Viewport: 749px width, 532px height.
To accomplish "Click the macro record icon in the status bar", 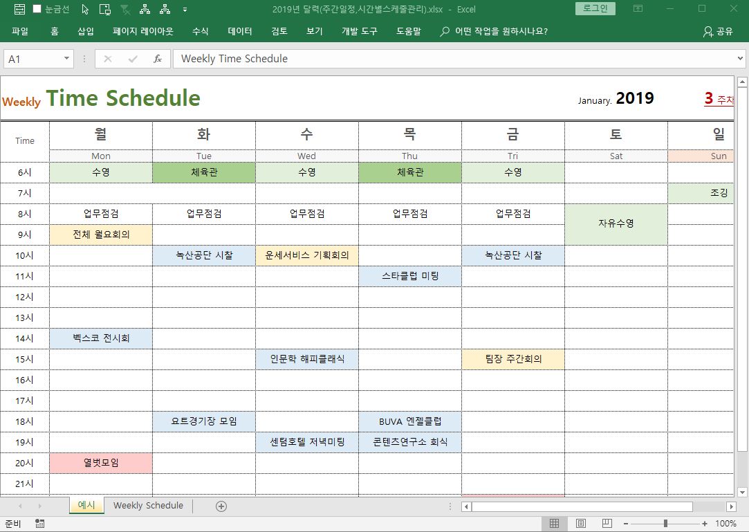I will point(39,524).
